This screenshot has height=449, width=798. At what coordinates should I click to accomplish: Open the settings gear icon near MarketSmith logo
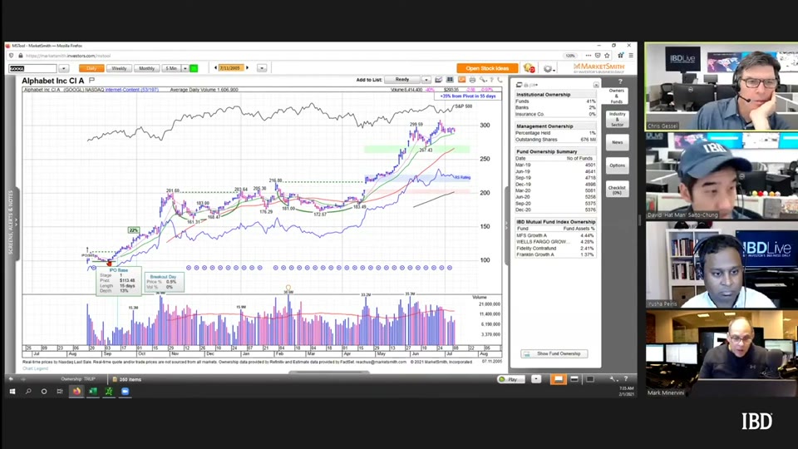tap(548, 68)
